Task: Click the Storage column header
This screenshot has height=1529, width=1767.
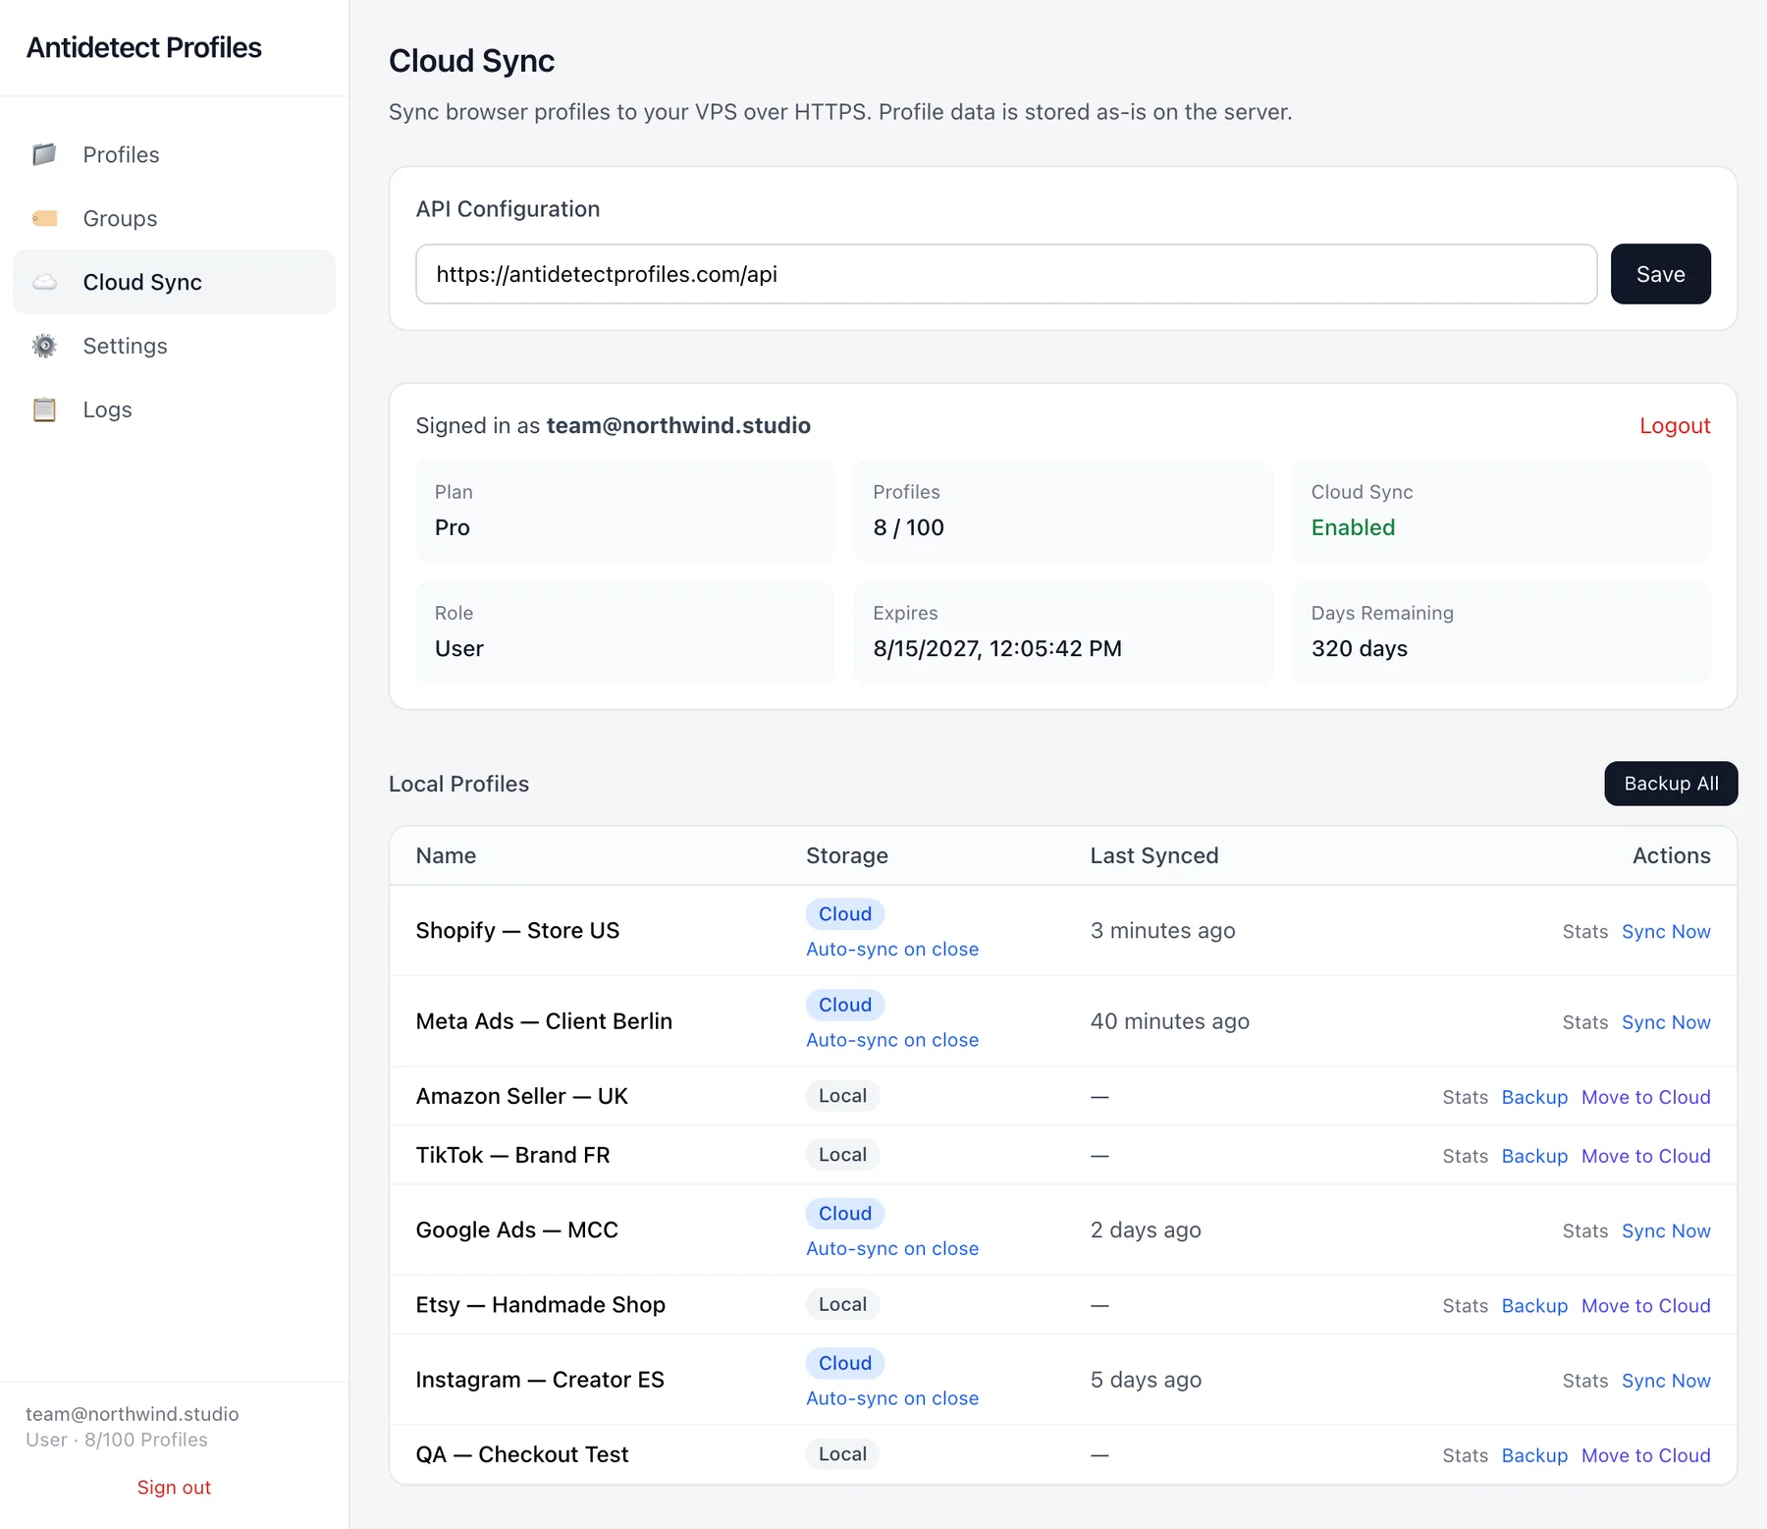Action: point(847,855)
